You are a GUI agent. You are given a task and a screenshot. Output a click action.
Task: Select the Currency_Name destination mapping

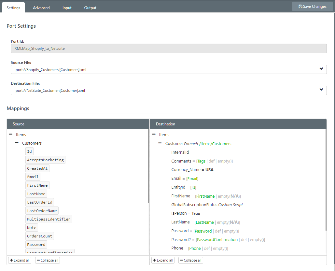[192, 170]
